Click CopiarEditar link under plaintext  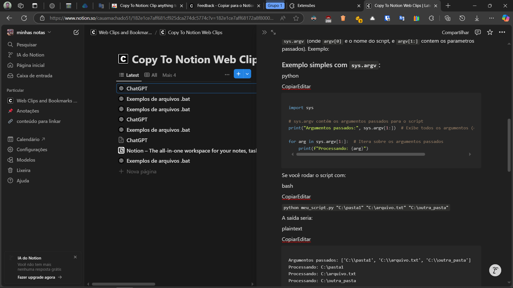[296, 239]
